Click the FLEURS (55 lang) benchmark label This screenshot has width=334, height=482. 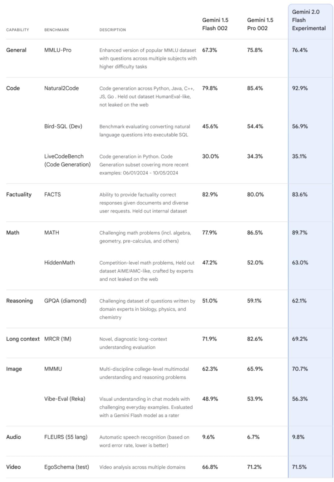[x=66, y=437]
